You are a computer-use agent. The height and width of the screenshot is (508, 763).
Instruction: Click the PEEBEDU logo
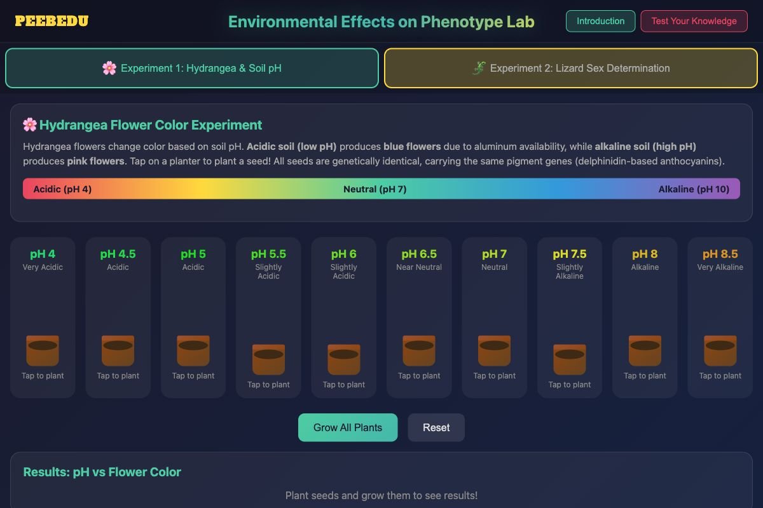click(x=51, y=21)
